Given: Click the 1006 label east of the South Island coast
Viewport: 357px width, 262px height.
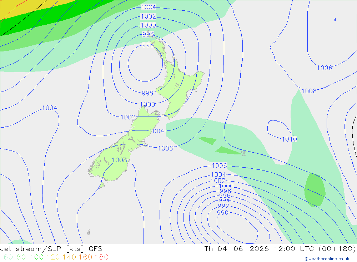Looking at the screenshot, I should point(166,148).
